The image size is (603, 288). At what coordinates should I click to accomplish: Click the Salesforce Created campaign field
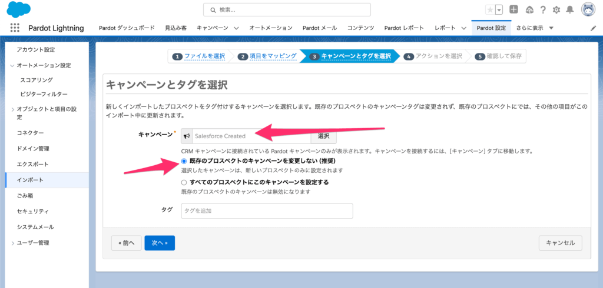pos(251,136)
